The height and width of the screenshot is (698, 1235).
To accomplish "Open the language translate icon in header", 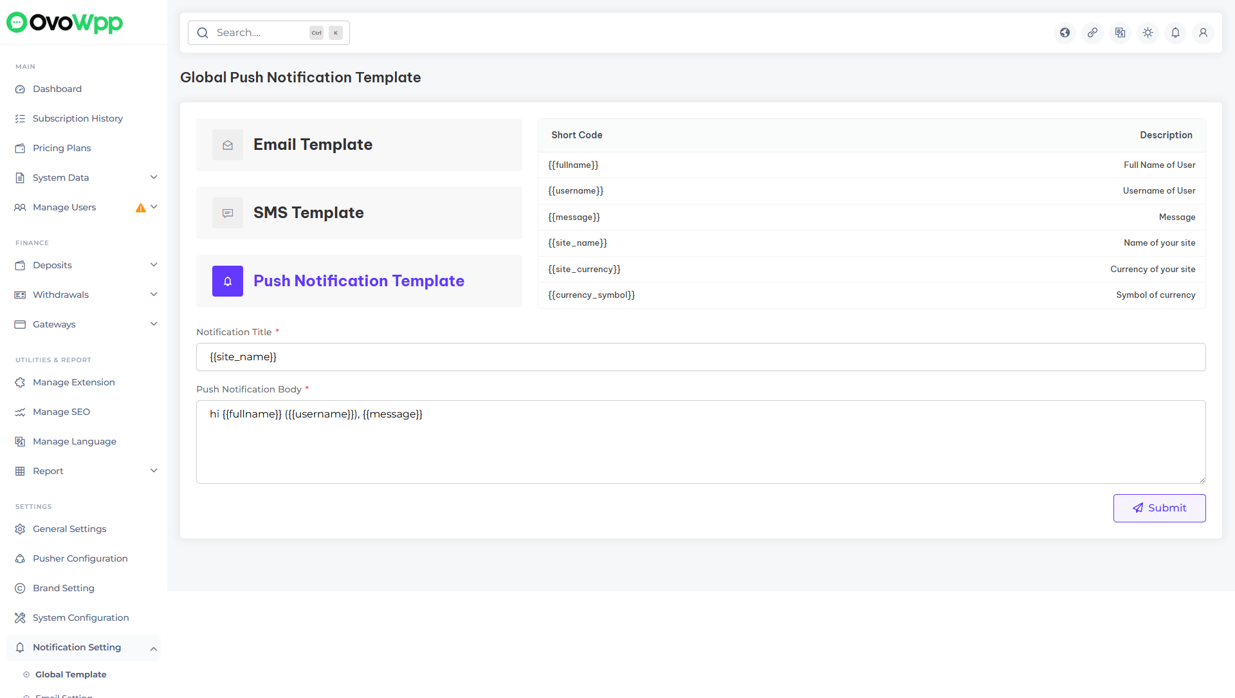I will coord(1121,33).
